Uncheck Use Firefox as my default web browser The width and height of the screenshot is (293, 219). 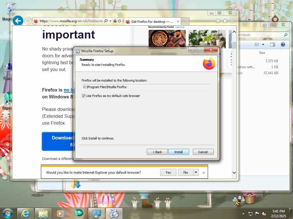coord(84,96)
